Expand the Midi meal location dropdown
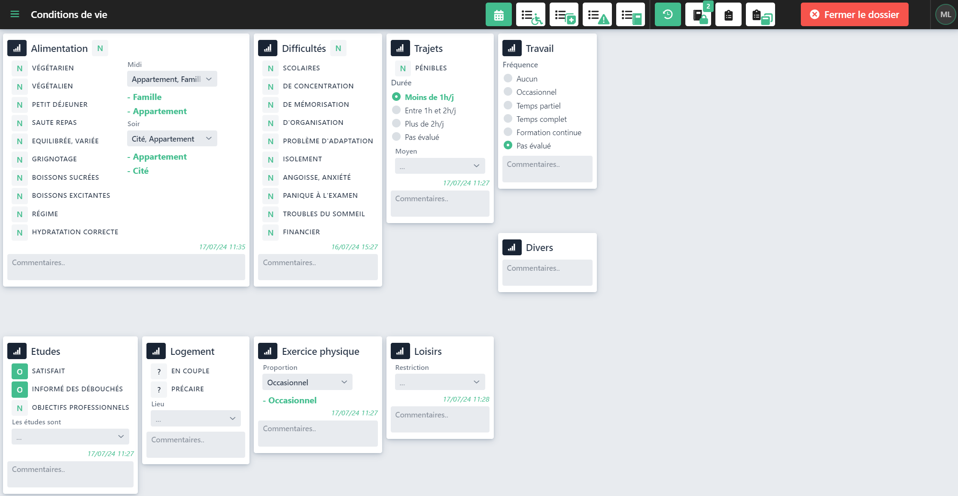The width and height of the screenshot is (958, 496). tap(172, 79)
